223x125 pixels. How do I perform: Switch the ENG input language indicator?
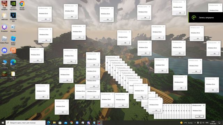(x=207, y=123)
